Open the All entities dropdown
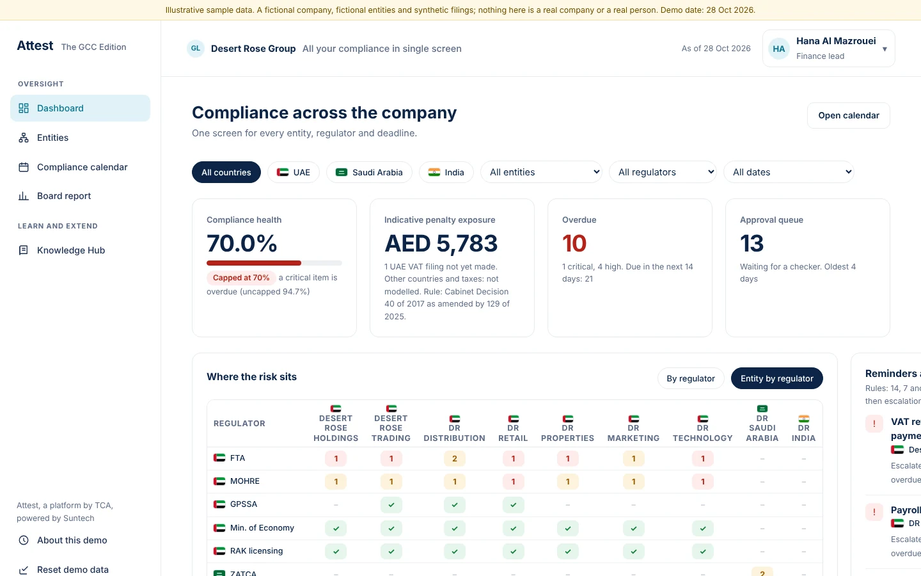The width and height of the screenshot is (921, 576). pyautogui.click(x=542, y=172)
